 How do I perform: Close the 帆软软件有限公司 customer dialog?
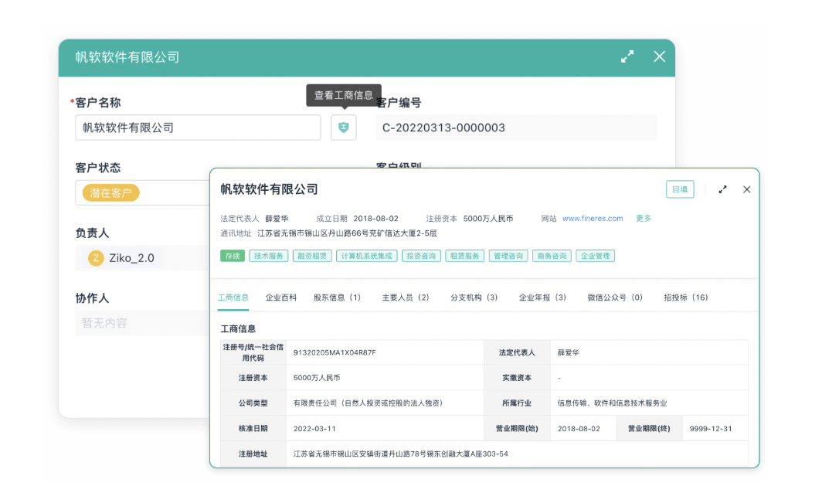(x=659, y=56)
